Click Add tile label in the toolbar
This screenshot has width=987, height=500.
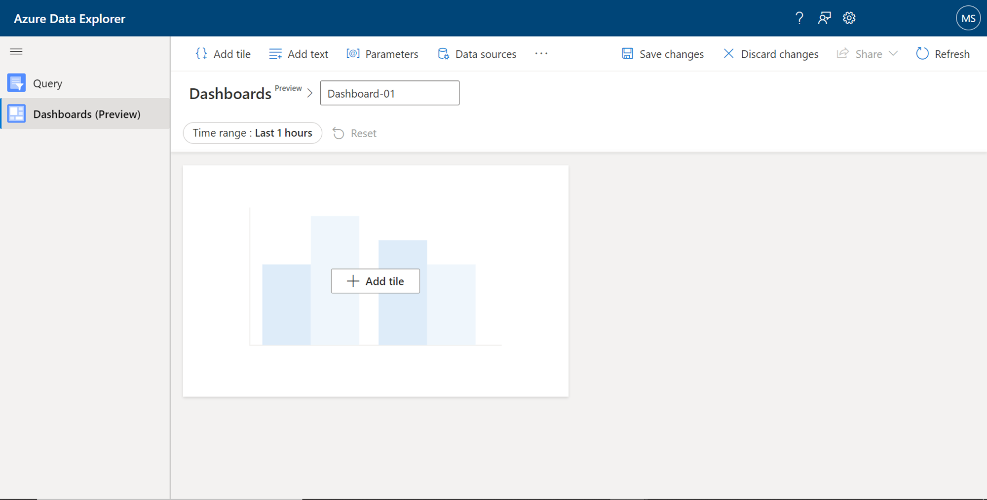pos(232,54)
